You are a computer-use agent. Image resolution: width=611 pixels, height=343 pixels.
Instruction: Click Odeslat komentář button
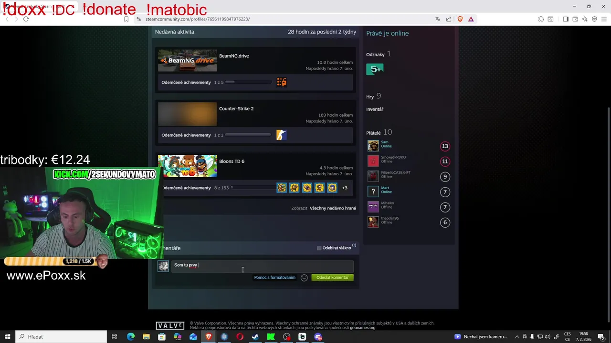pyautogui.click(x=332, y=277)
